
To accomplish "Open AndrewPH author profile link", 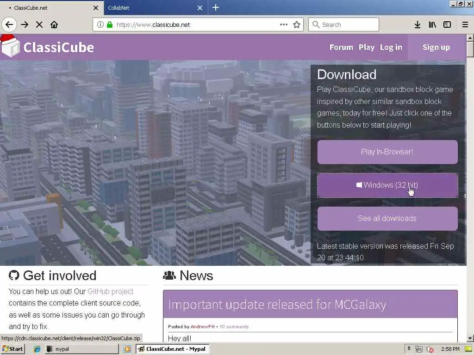I will pos(203,327).
